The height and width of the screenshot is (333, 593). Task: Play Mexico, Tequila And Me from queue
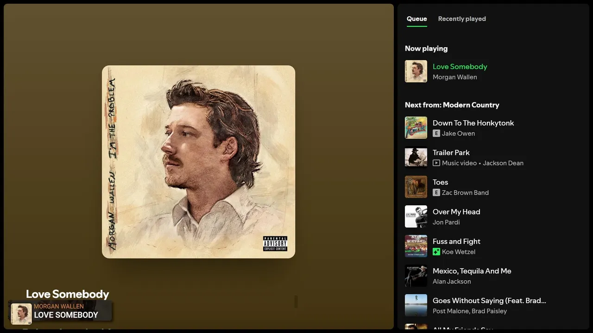[x=472, y=271]
